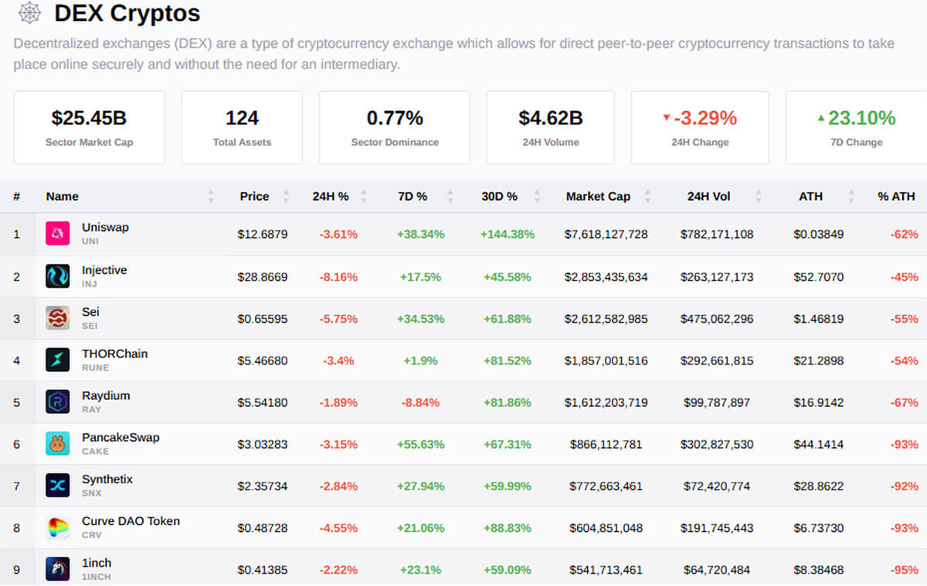This screenshot has width=927, height=586.
Task: Click the Uniswap coin logo icon
Action: (57, 234)
